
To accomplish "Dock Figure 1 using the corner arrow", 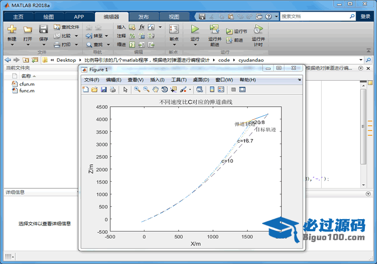I will (x=299, y=80).
